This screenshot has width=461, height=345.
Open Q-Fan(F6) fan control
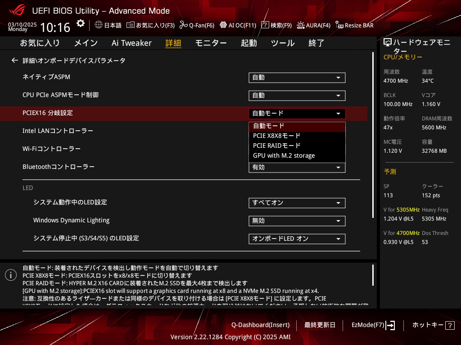coord(197,25)
